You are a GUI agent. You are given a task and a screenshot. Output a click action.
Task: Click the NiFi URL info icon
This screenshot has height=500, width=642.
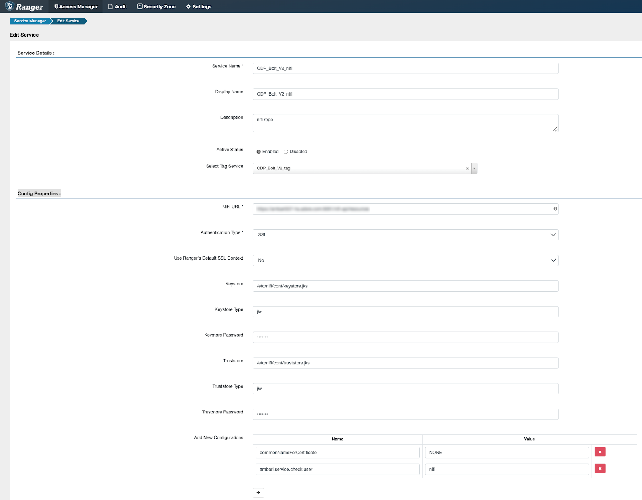(555, 209)
